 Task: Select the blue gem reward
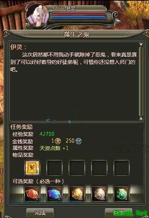(x=54, y=194)
